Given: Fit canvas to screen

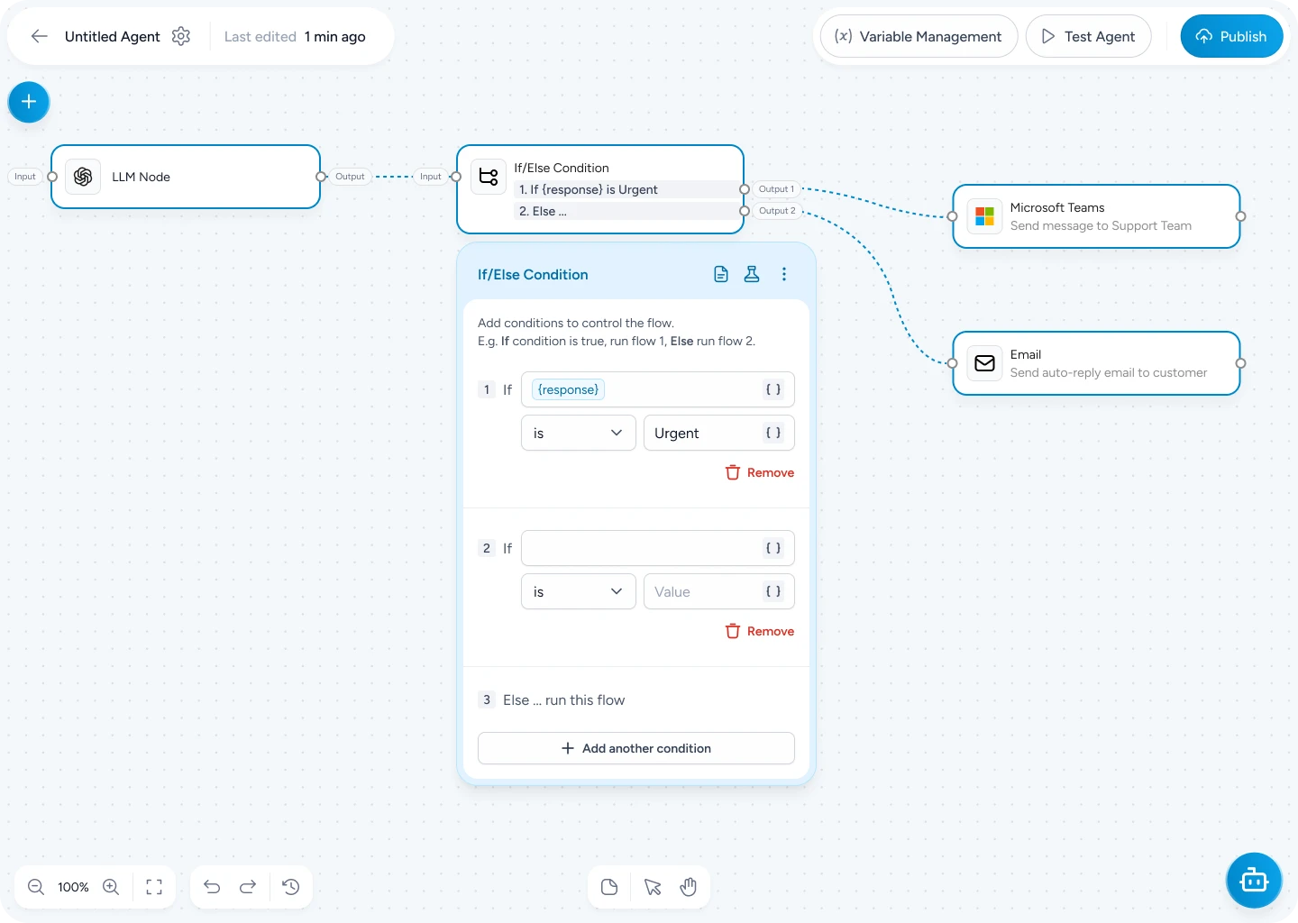Looking at the screenshot, I should [x=154, y=887].
